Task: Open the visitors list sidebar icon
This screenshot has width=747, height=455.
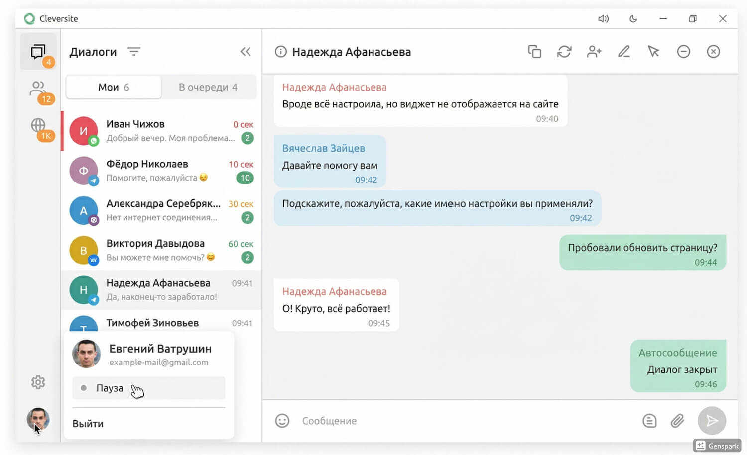Action: coord(38,89)
